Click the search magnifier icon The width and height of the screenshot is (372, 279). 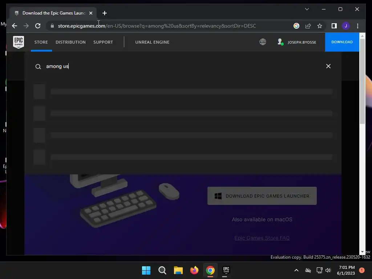pyautogui.click(x=38, y=67)
